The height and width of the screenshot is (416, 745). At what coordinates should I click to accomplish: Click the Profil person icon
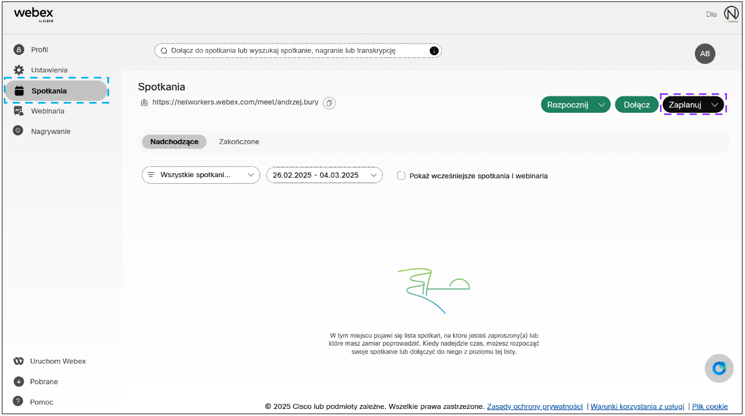point(19,50)
